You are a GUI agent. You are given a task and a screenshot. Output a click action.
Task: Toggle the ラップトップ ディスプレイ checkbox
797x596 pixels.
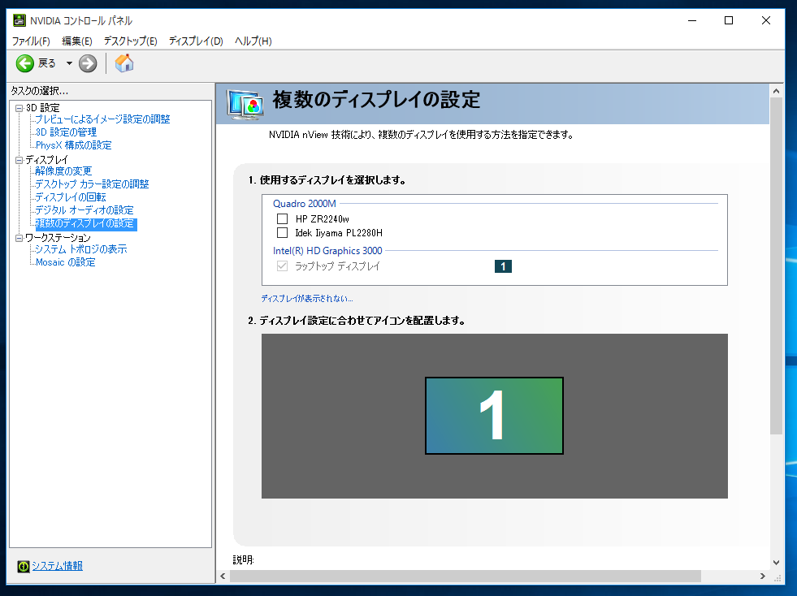[x=282, y=266]
